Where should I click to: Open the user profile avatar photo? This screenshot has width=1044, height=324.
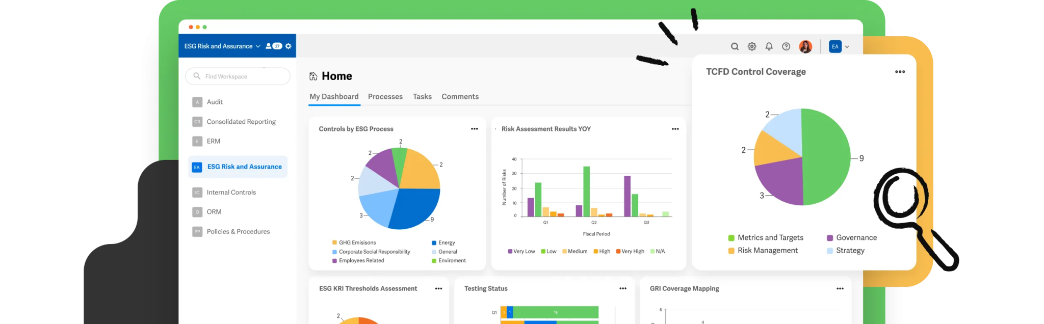(805, 46)
